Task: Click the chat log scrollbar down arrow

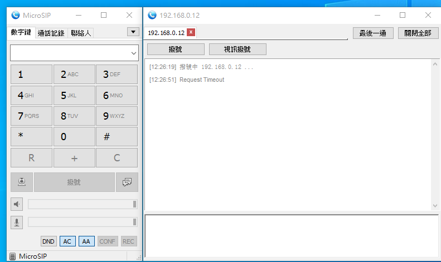Action: [x=435, y=206]
